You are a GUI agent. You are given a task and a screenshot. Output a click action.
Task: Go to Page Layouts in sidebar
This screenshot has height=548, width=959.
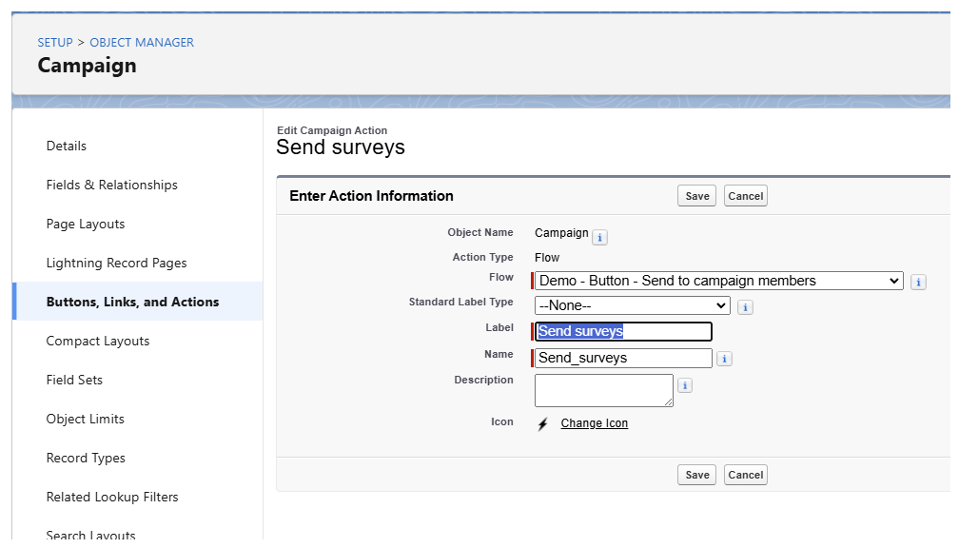(x=86, y=224)
